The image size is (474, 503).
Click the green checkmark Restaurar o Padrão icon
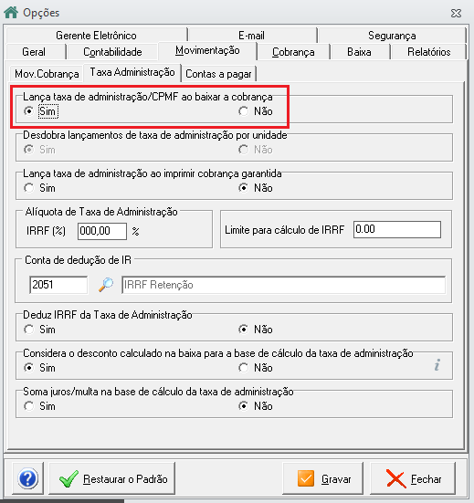click(68, 478)
